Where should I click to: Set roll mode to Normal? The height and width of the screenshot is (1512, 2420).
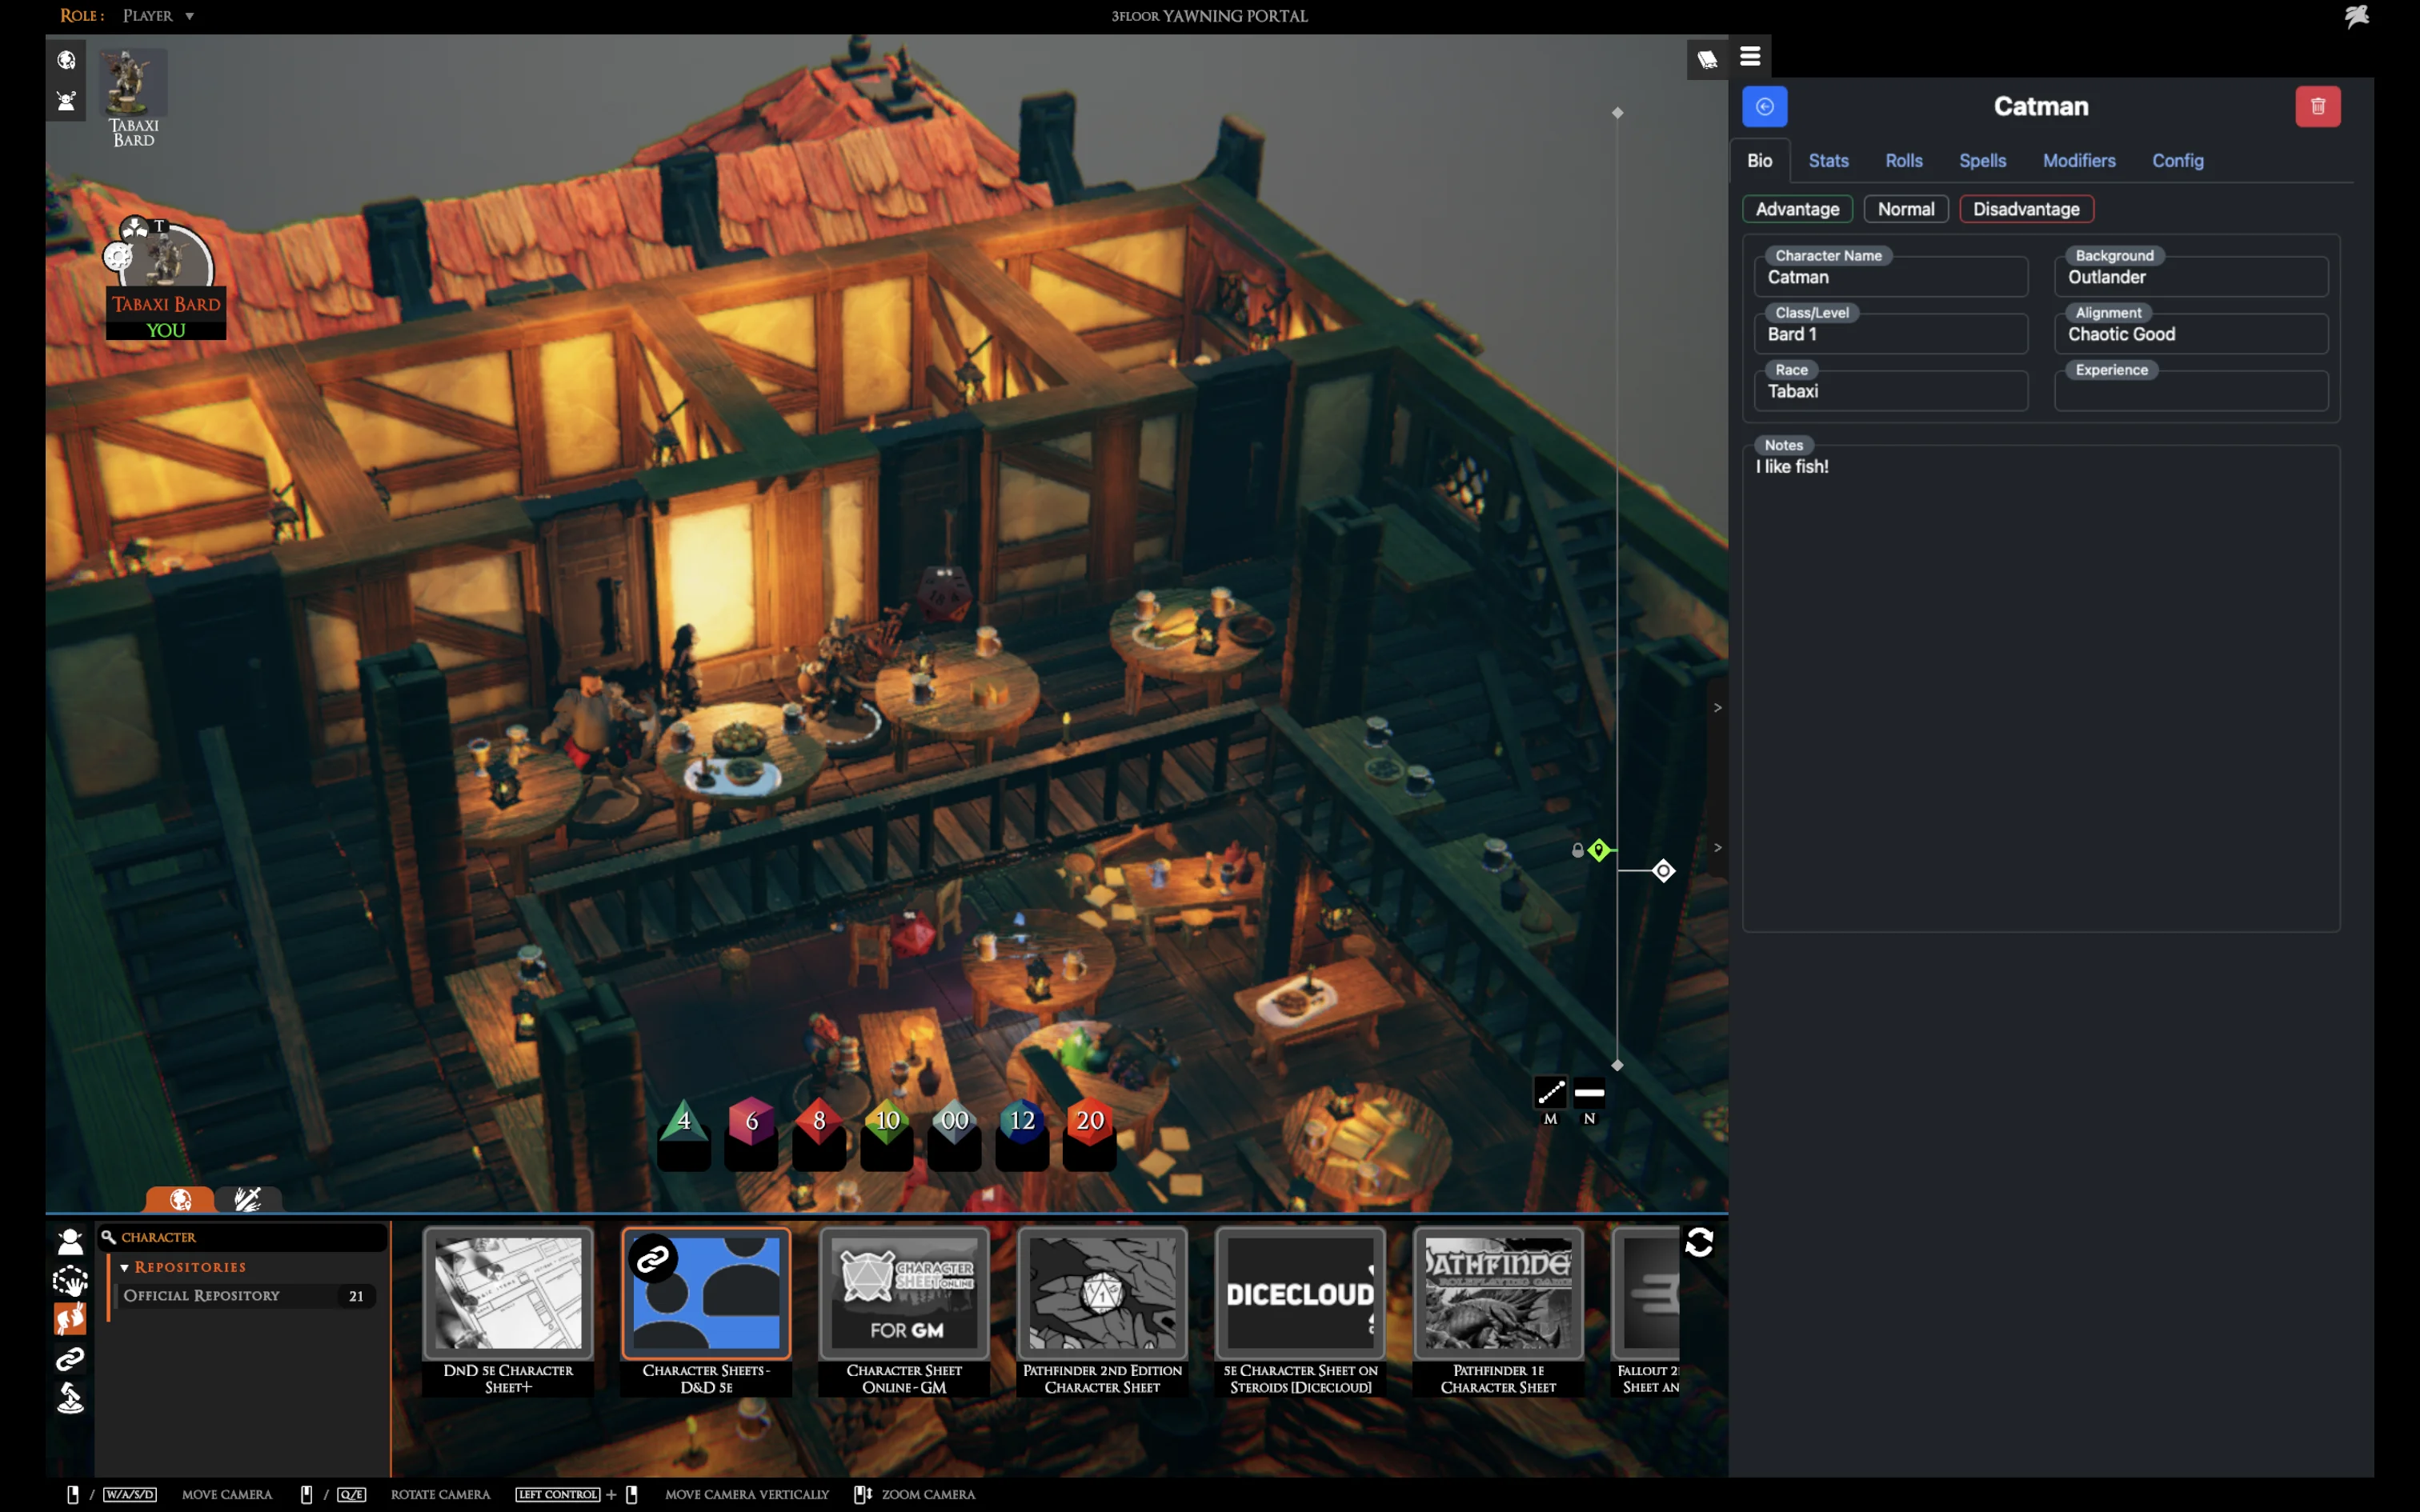[1905, 209]
